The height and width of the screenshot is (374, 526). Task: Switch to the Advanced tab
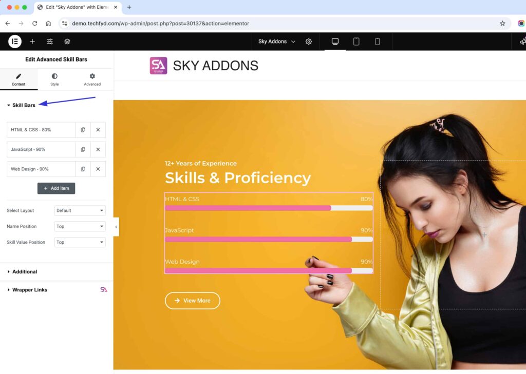tap(92, 80)
